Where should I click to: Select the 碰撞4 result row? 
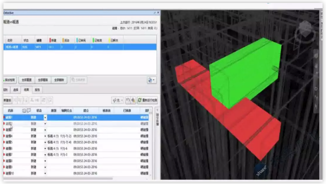76,136
